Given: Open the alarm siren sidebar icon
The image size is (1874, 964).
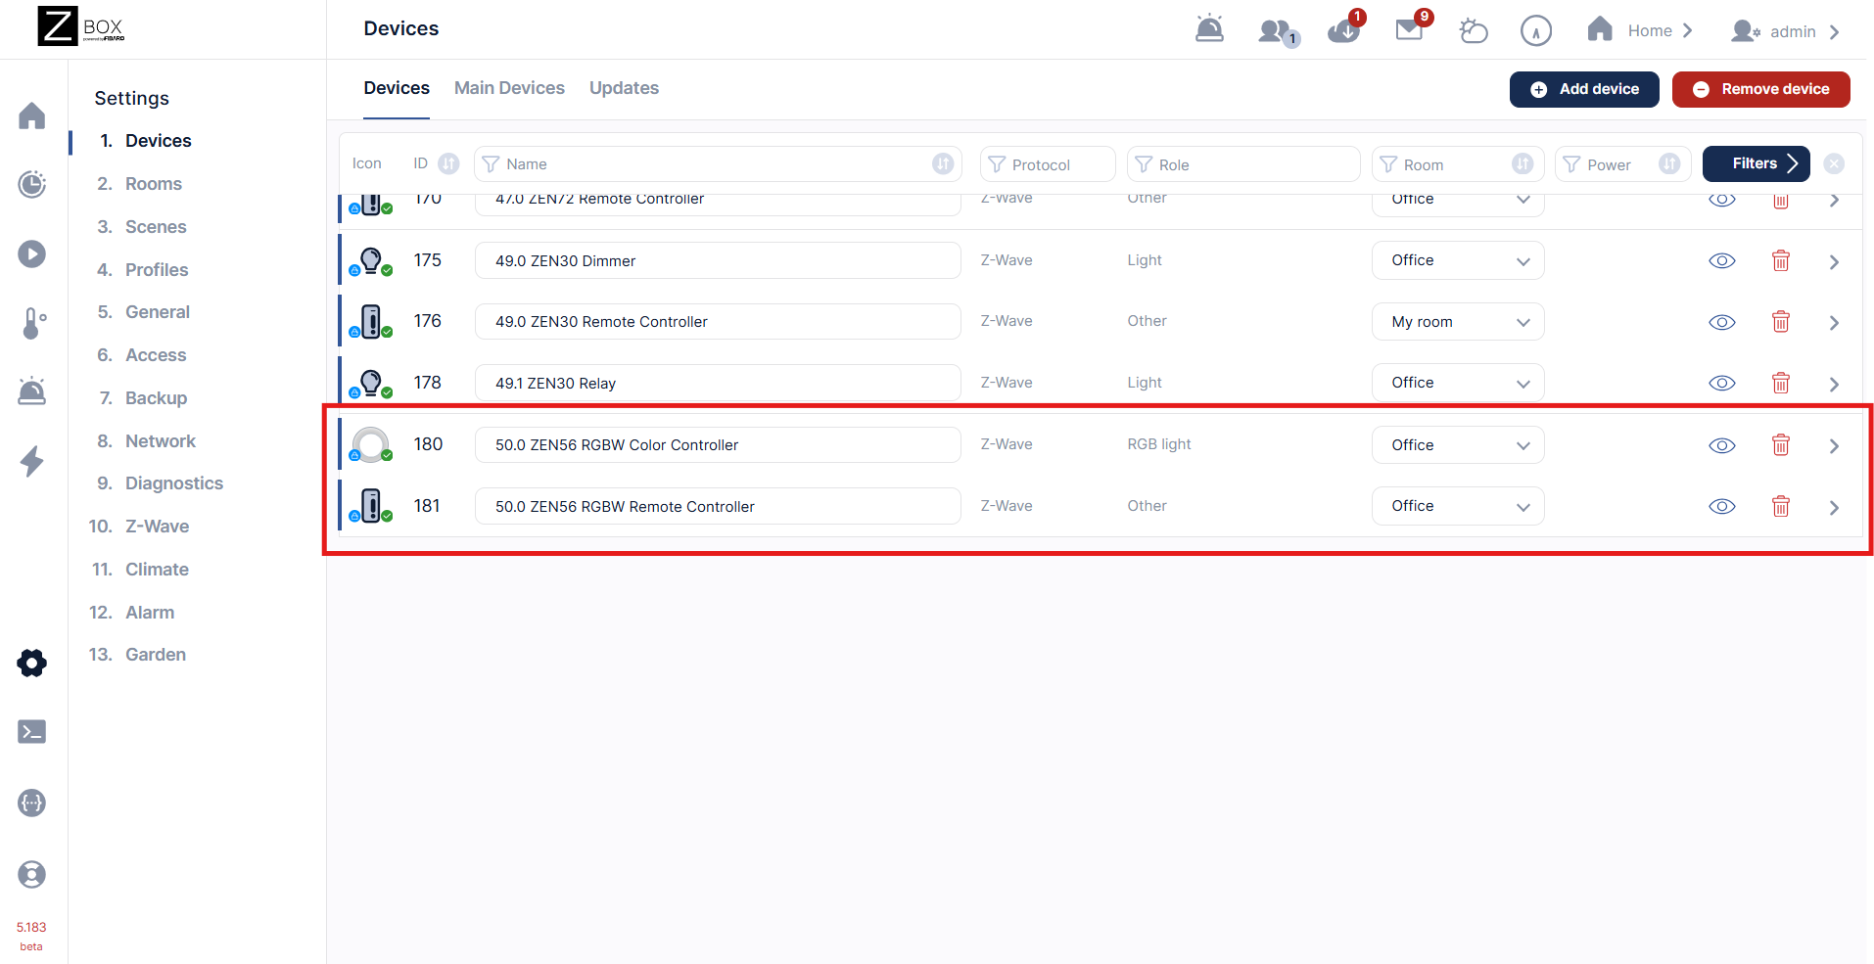Looking at the screenshot, I should coord(32,391).
